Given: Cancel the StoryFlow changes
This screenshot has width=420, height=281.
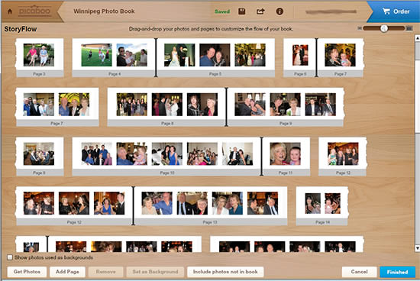Looking at the screenshot, I should (x=359, y=272).
